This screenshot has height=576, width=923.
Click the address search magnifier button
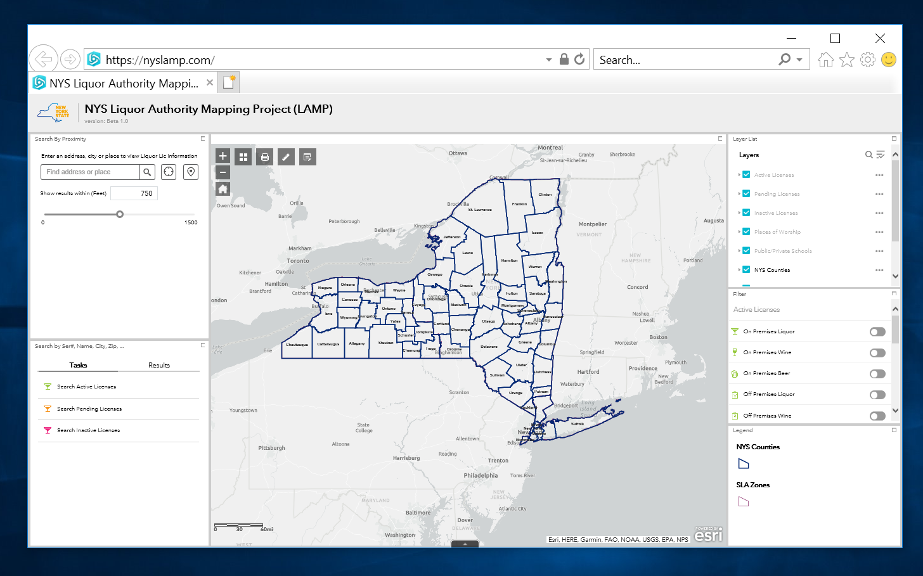[147, 172]
